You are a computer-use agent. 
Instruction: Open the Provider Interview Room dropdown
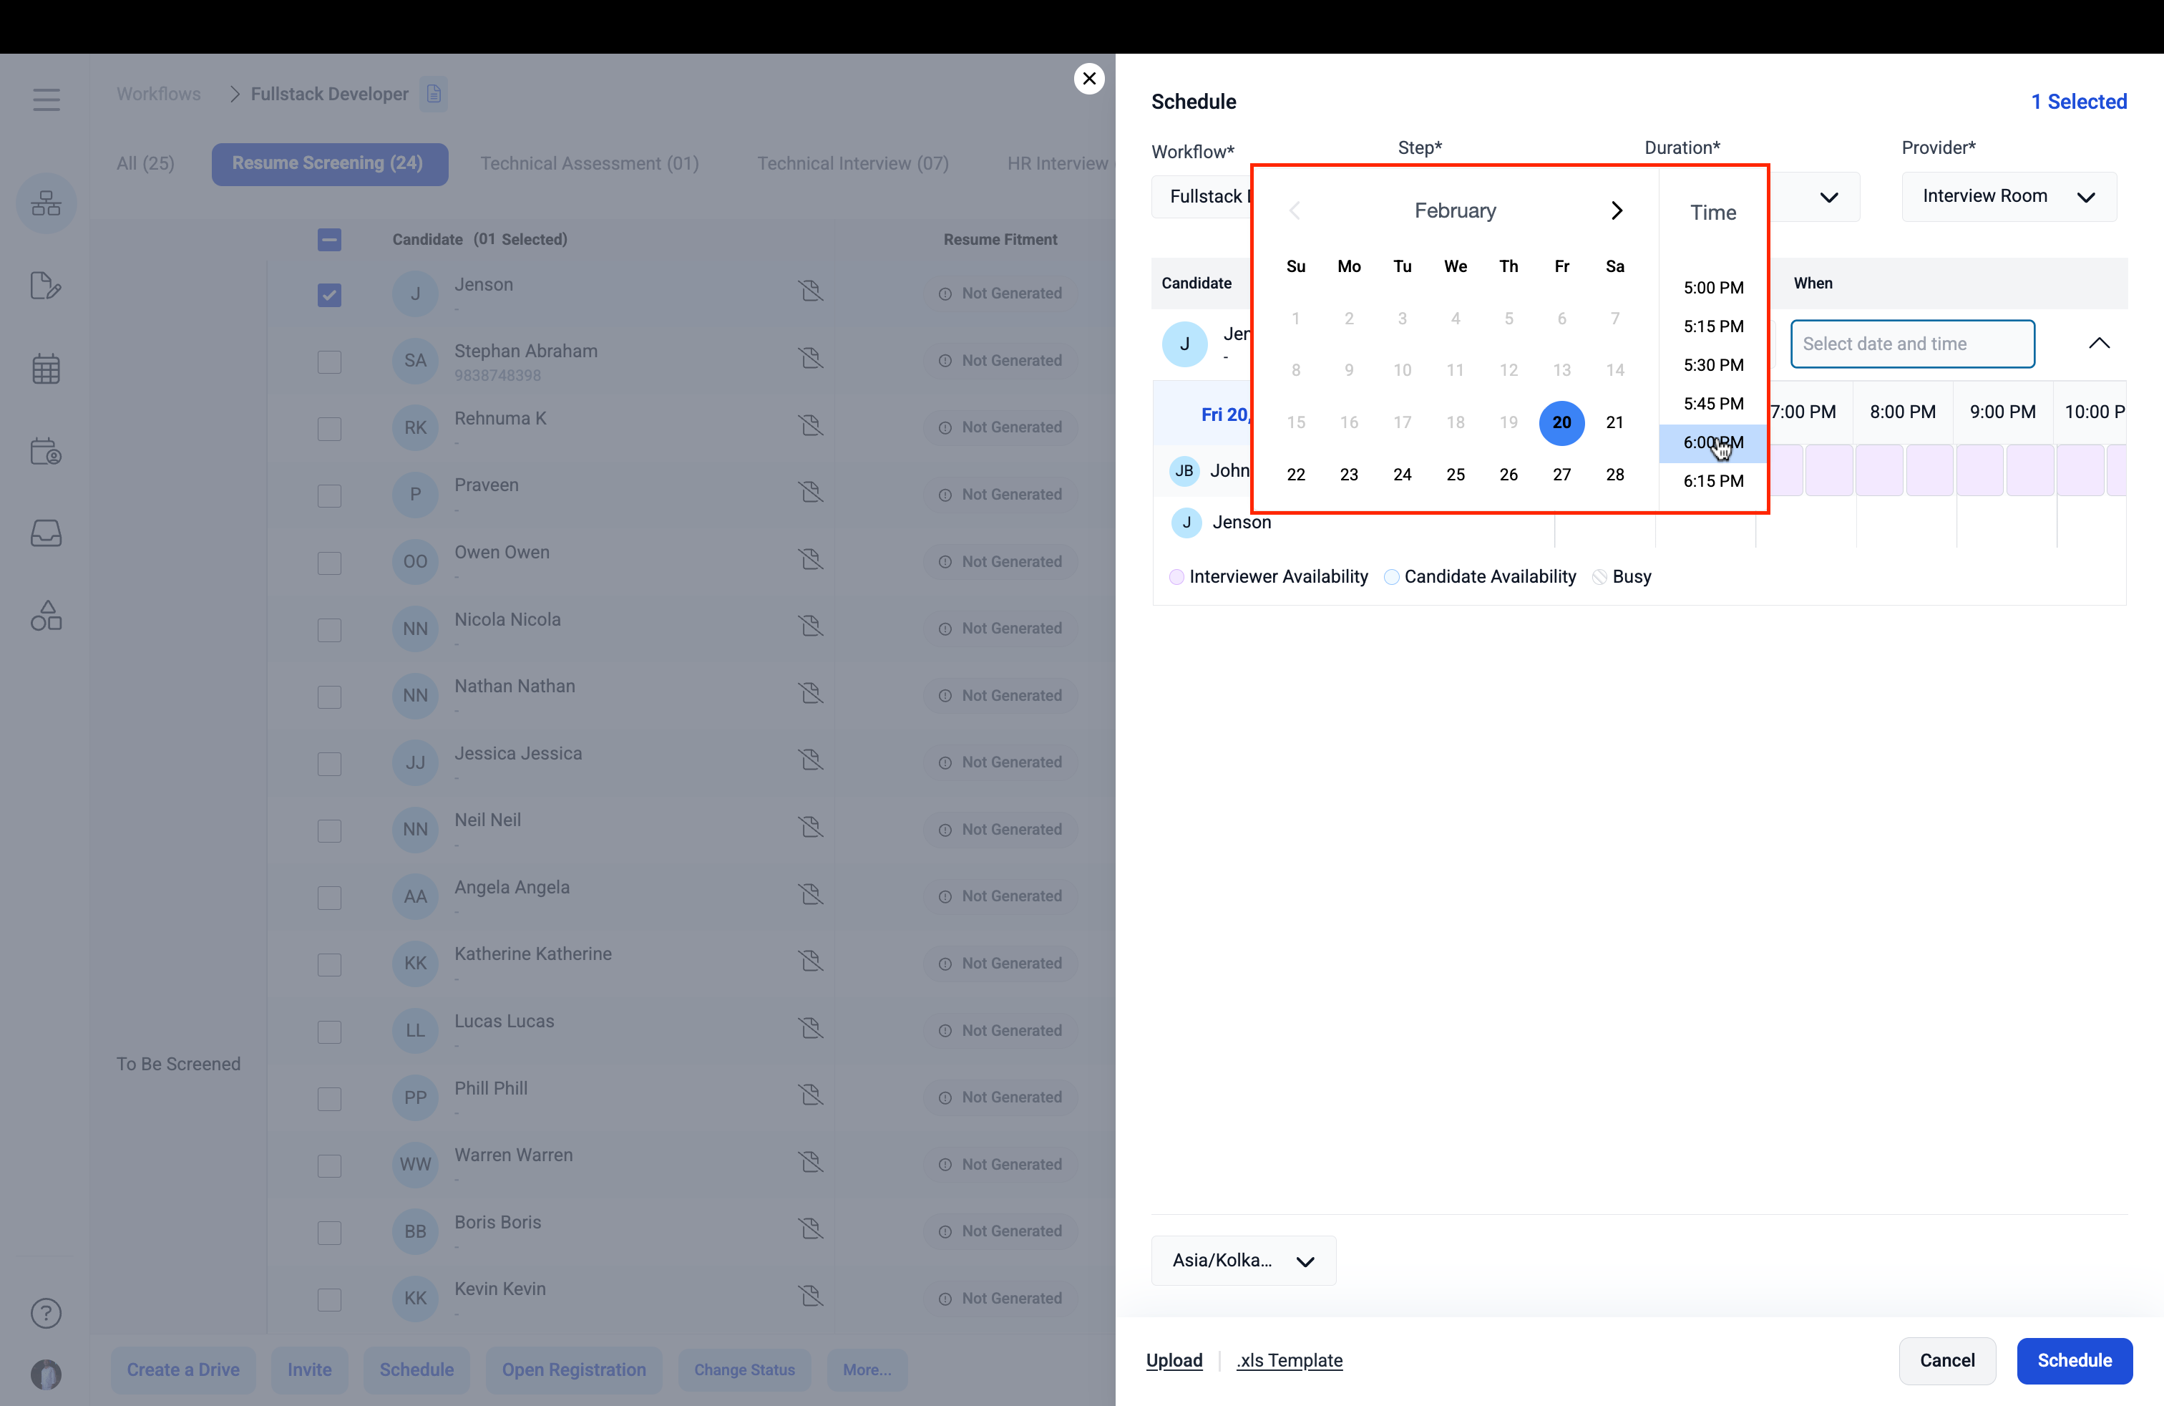2009,196
